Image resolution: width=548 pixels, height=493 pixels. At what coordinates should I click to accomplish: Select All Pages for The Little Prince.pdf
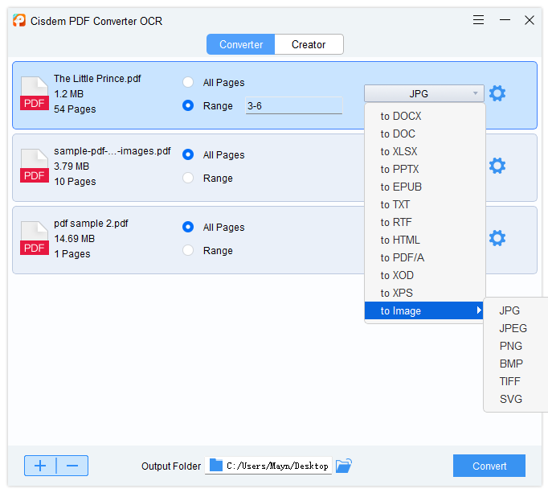(188, 82)
